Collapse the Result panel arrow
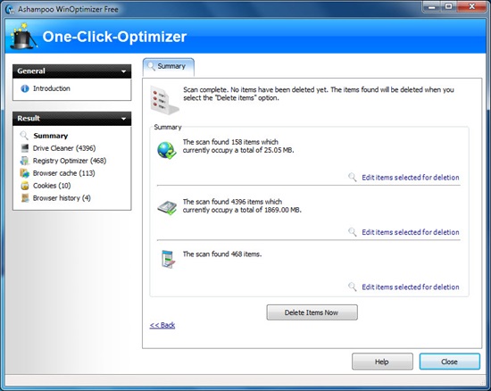 124,119
